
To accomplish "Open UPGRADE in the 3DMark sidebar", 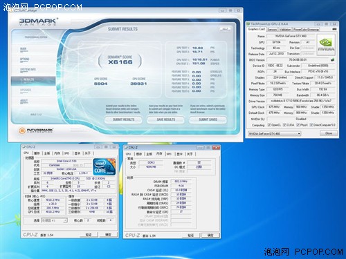I will 26,90.
